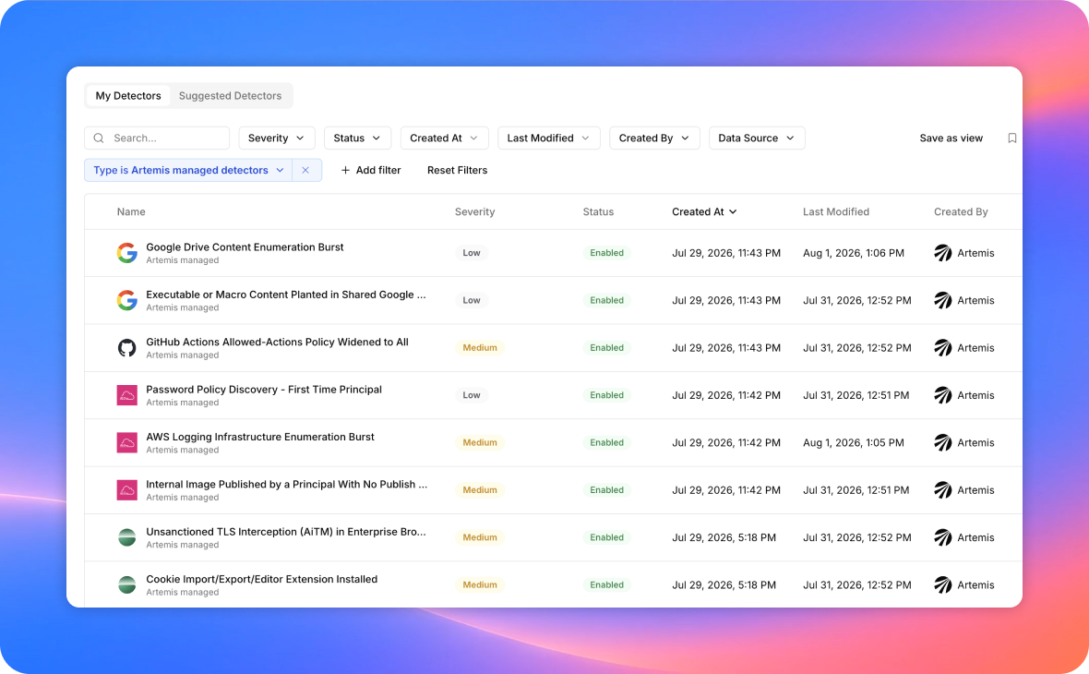Viewport: 1089px width, 674px height.
Task: Click the Created By column header
Action: (x=961, y=212)
